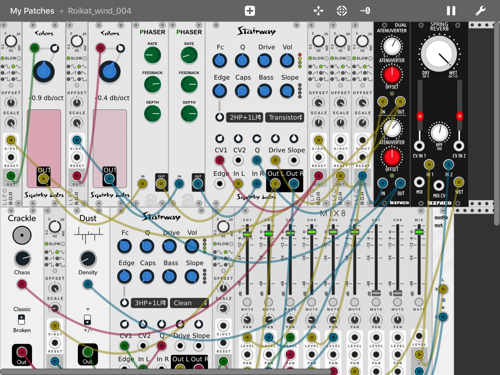Click the Spring Reverb dry/wet knob
This screenshot has height=375, width=500.
coord(439,54)
